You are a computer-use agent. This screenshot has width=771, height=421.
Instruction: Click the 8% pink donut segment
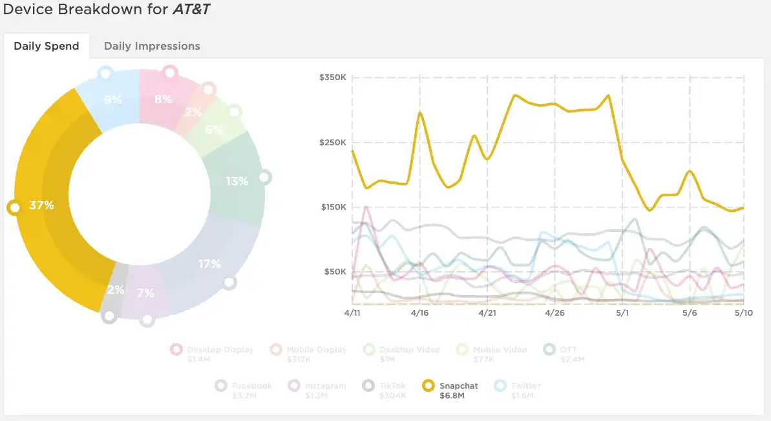point(164,99)
